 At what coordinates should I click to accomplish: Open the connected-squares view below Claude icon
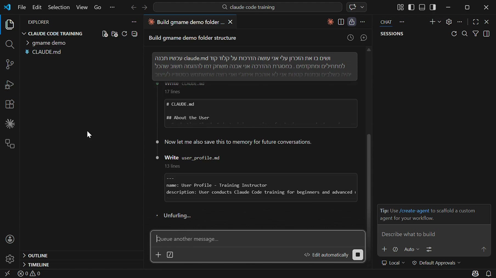tap(10, 144)
